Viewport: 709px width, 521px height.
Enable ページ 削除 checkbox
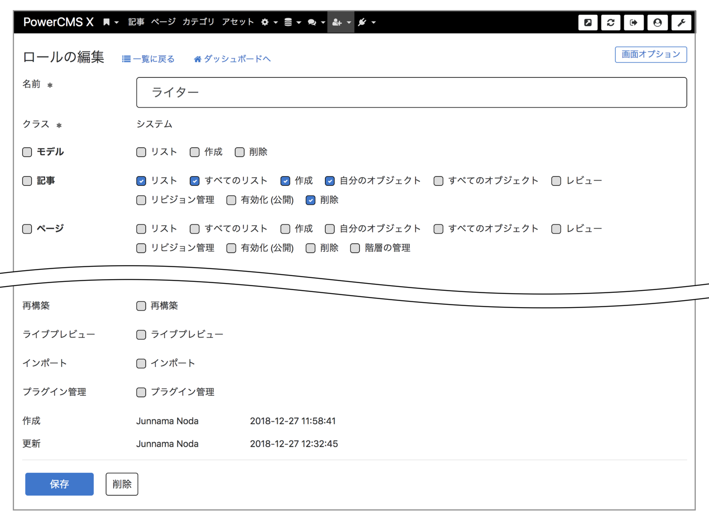click(310, 248)
